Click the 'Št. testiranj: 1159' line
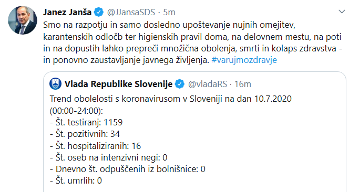349x192 pixels. click(86, 122)
